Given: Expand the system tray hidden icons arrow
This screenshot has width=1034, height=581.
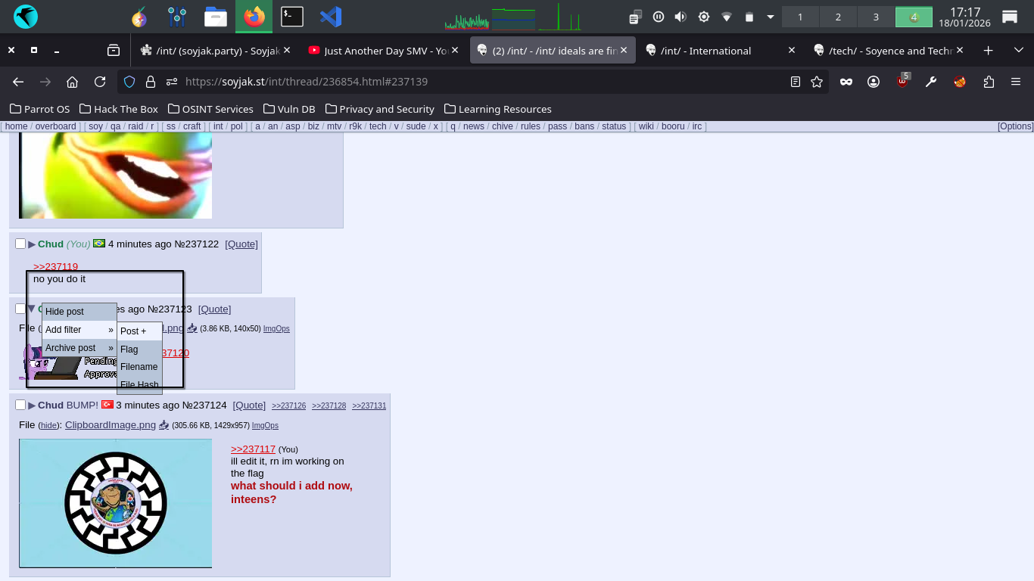Looking at the screenshot, I should [x=771, y=17].
